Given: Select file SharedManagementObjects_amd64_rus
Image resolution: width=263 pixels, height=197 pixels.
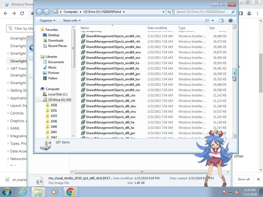Looking at the screenshot, I should pyautogui.click(x=113, y=90).
